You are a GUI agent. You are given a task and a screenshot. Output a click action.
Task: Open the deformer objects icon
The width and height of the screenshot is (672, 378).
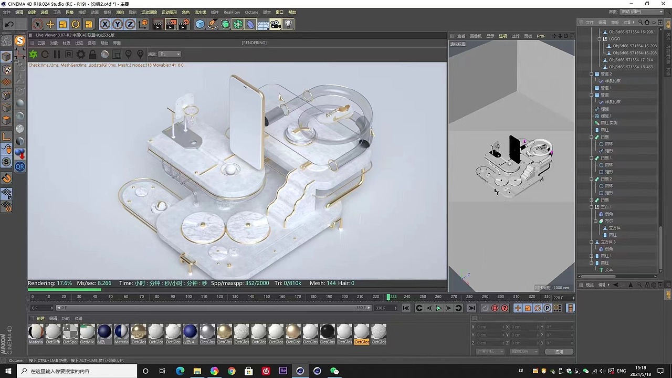pyautogui.click(x=251, y=24)
